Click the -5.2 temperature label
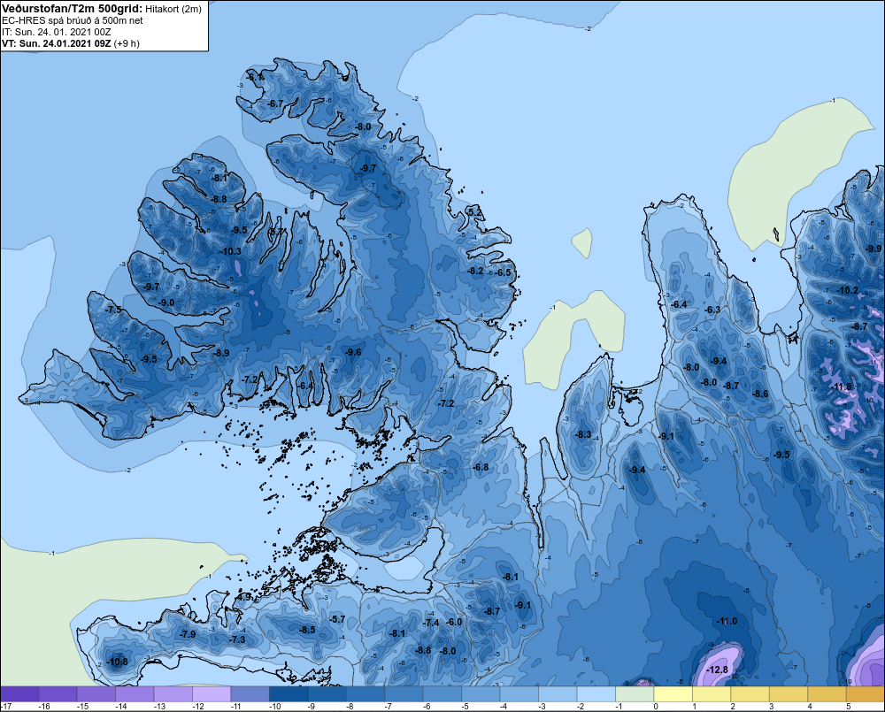Screen dimensions: 885x712 pyautogui.click(x=475, y=212)
